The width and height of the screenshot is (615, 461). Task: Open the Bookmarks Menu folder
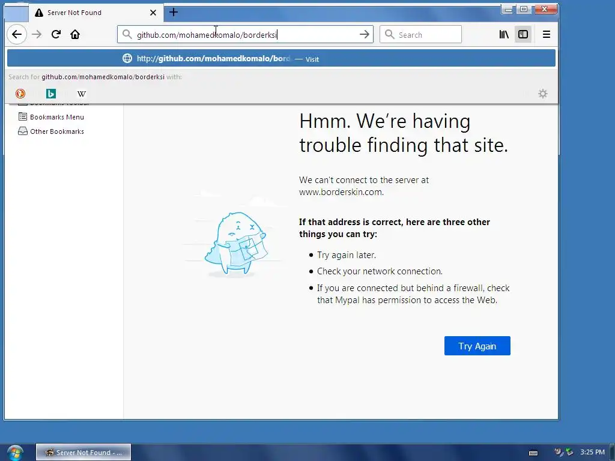51,117
